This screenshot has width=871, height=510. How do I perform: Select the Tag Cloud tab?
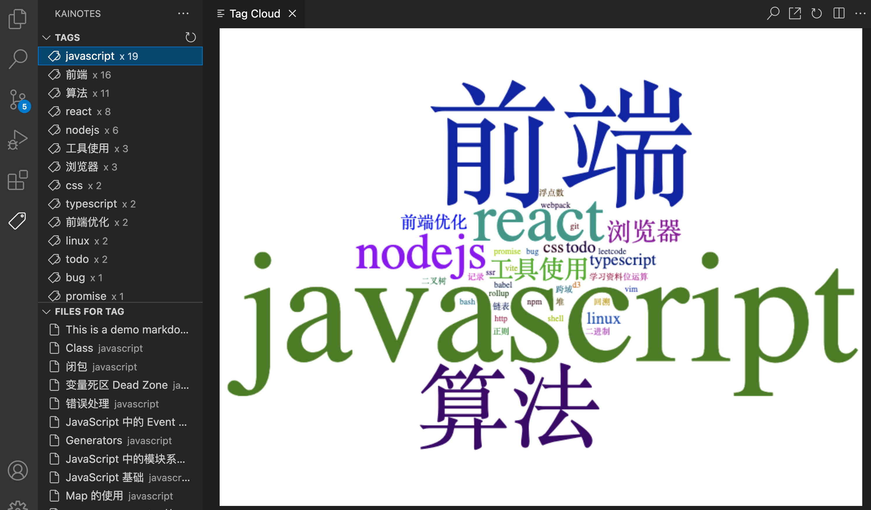coord(254,14)
